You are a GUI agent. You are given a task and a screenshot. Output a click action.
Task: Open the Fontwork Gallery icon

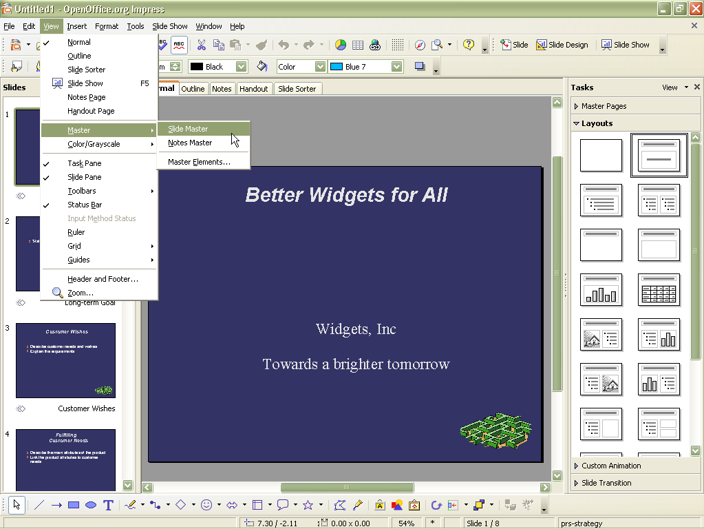pyautogui.click(x=380, y=505)
